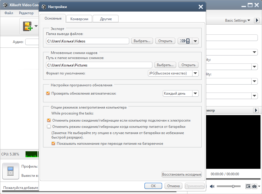This screenshot has height=194, width=262.
Task: Expand the Каждый день update frequency dropdown
Action: tap(195, 93)
